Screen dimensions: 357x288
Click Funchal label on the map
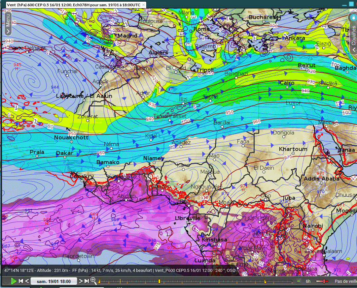67,71
